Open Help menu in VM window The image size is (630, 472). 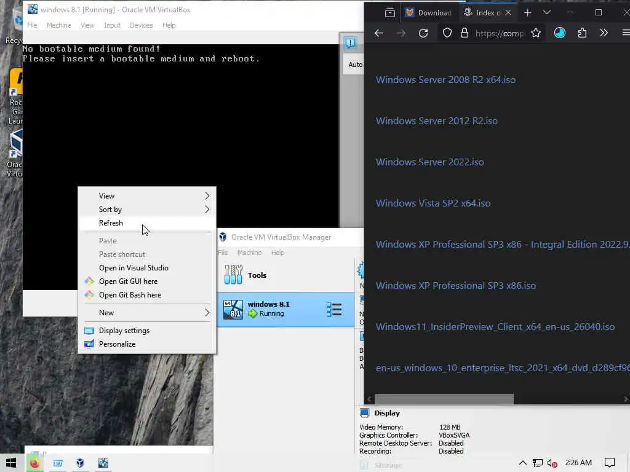pos(169,25)
